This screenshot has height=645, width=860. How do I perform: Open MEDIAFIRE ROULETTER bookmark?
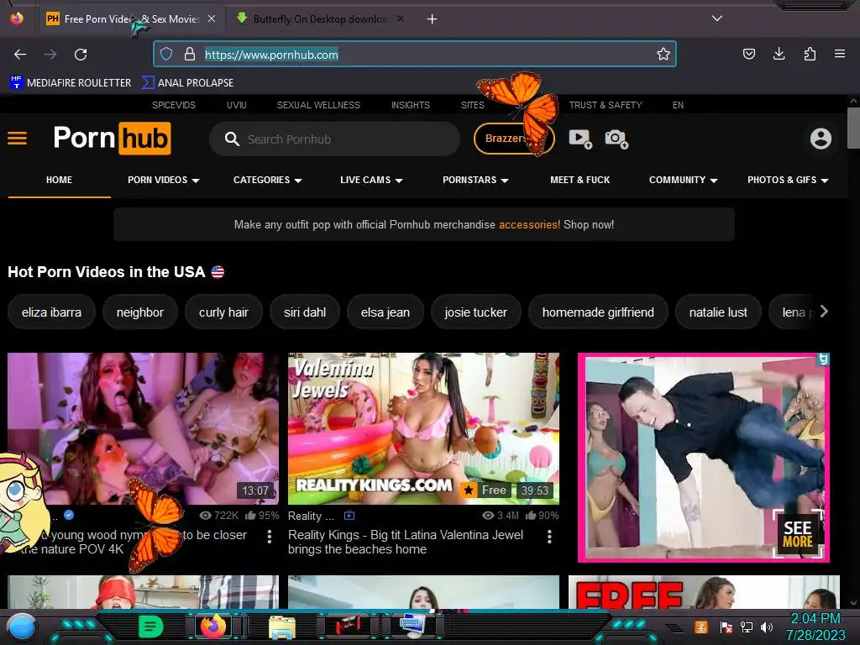71,83
